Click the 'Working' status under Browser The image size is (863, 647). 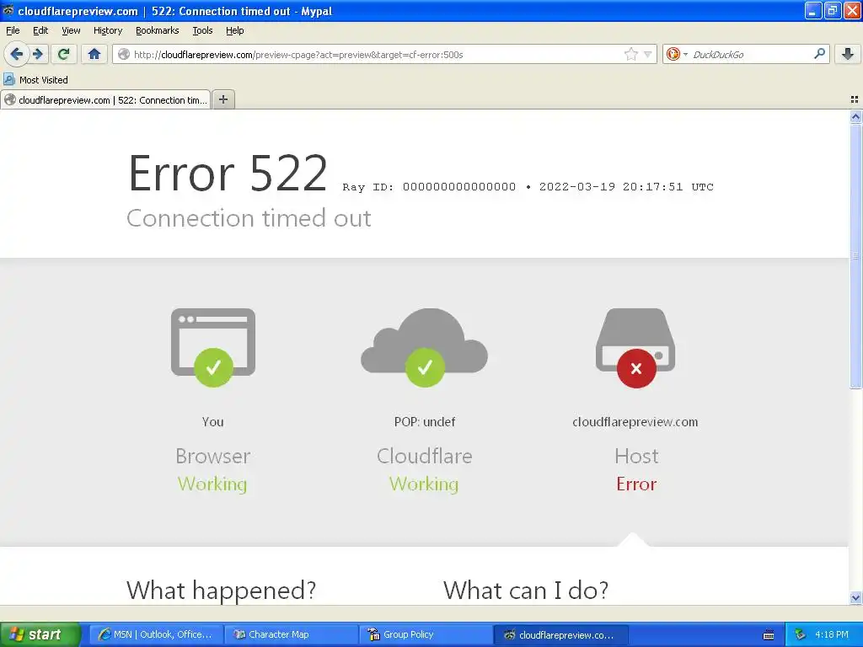coord(212,484)
